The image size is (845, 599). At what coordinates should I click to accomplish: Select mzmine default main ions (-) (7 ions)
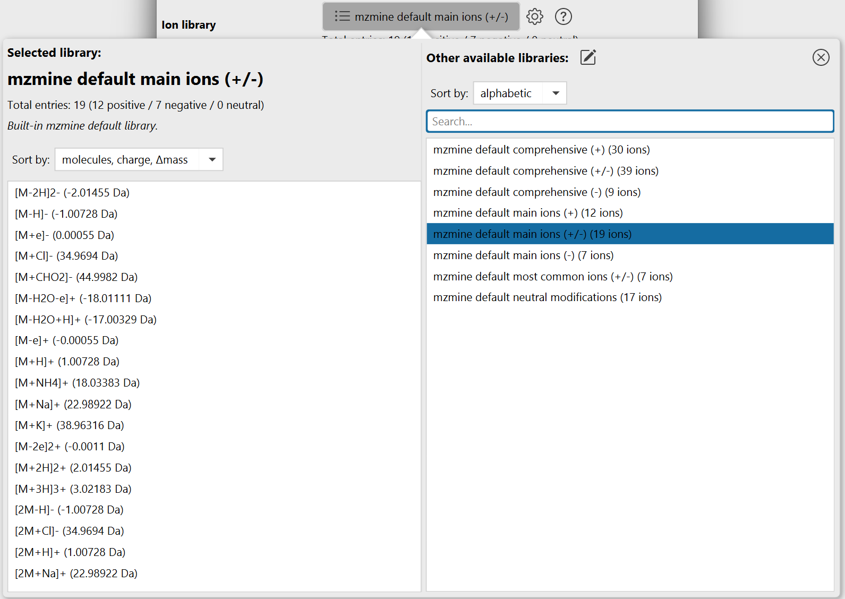(630, 255)
